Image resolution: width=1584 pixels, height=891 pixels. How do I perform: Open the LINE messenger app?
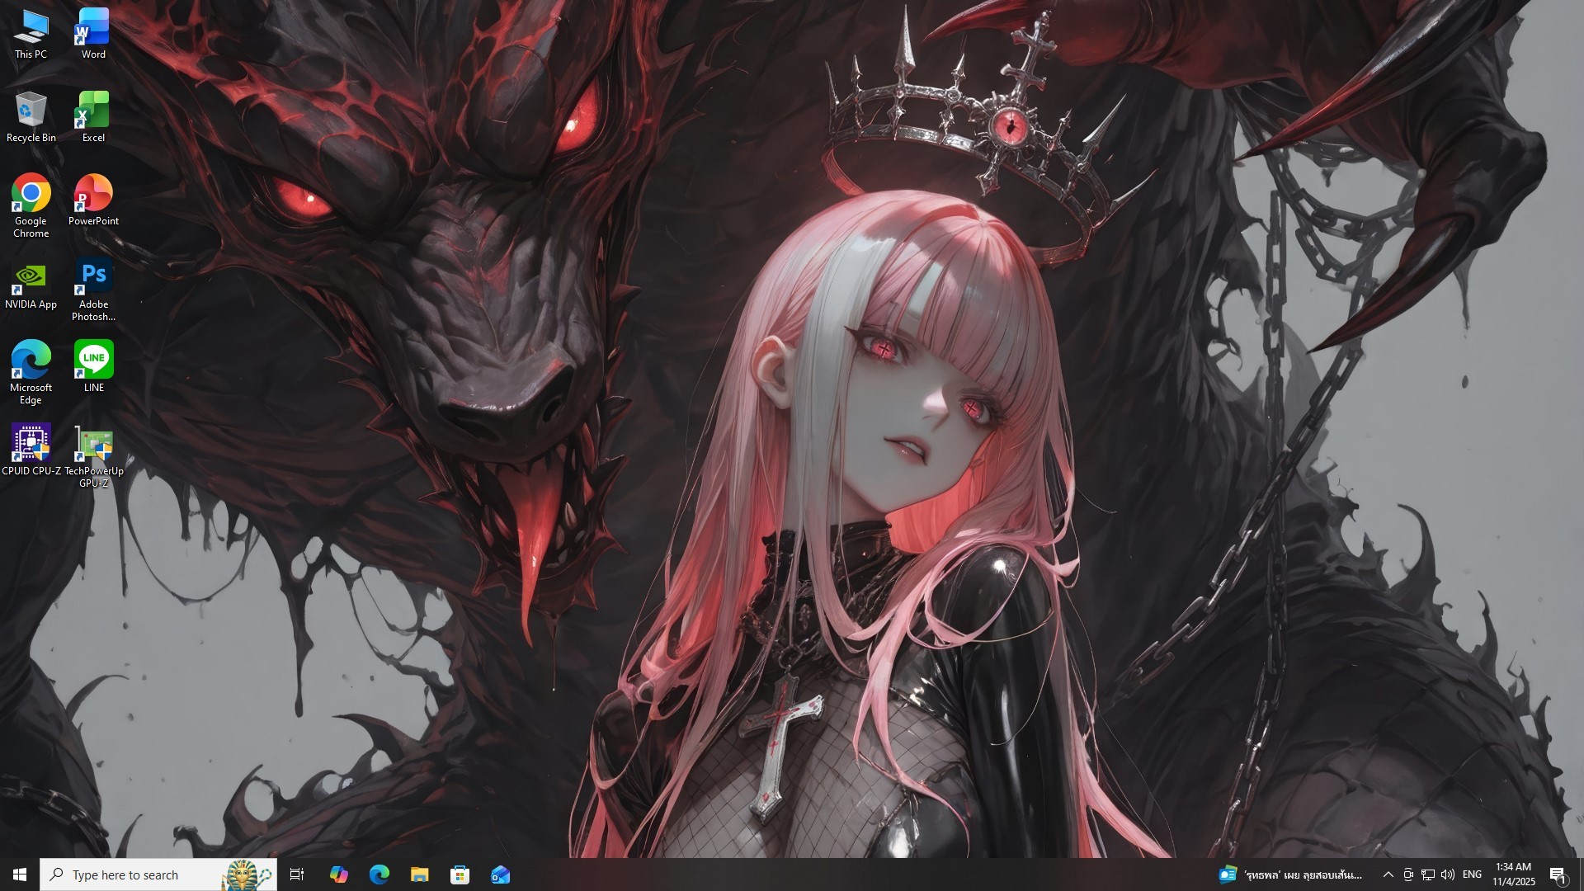tap(93, 361)
